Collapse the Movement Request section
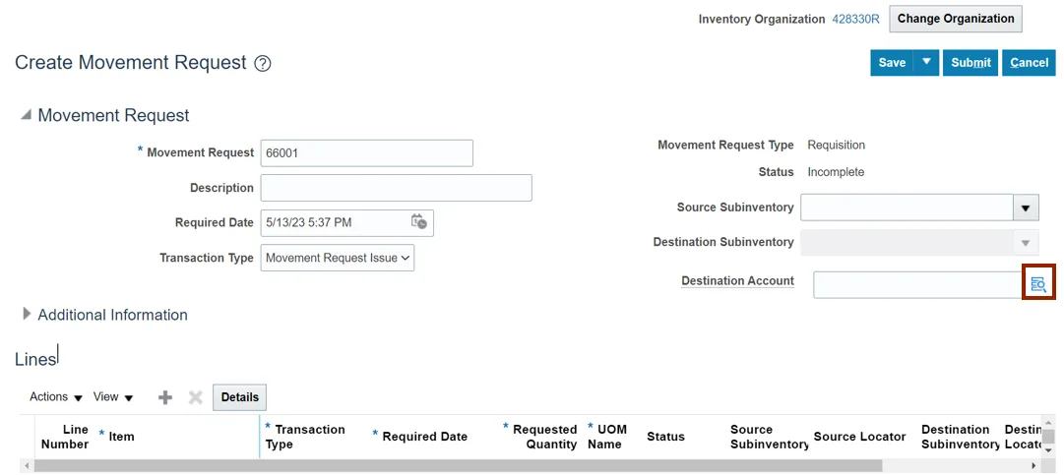1064x475 pixels. click(26, 115)
